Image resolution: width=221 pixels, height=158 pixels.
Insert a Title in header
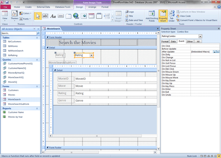pos(129,16)
